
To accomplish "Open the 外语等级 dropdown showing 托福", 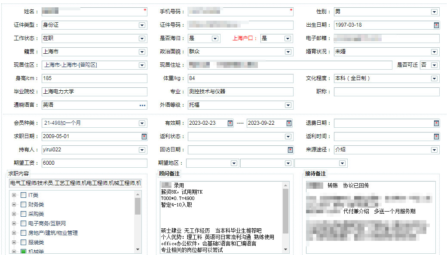I will pos(288,105).
